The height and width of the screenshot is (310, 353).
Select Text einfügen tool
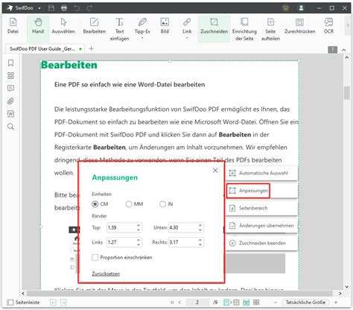(x=119, y=29)
